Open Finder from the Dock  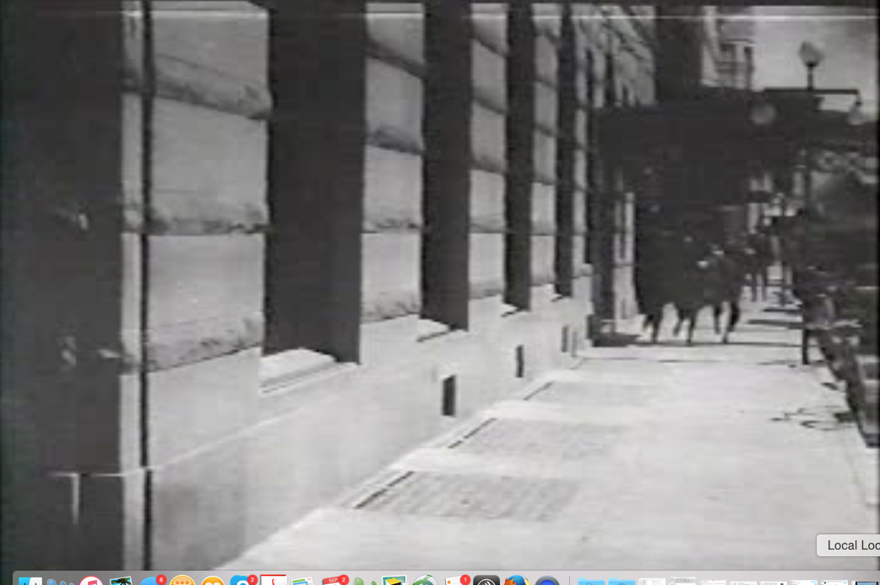[x=30, y=581]
